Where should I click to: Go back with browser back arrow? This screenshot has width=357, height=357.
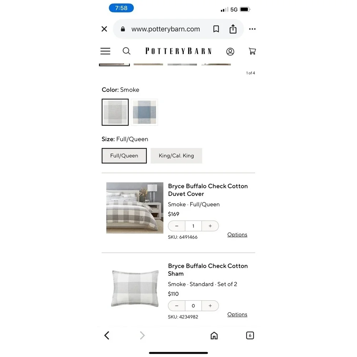click(107, 335)
